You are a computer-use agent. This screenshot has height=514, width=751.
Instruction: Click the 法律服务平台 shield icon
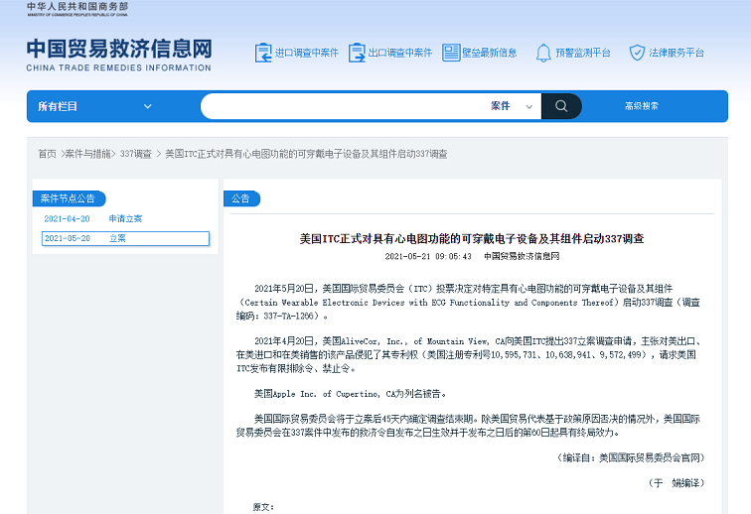coord(637,53)
